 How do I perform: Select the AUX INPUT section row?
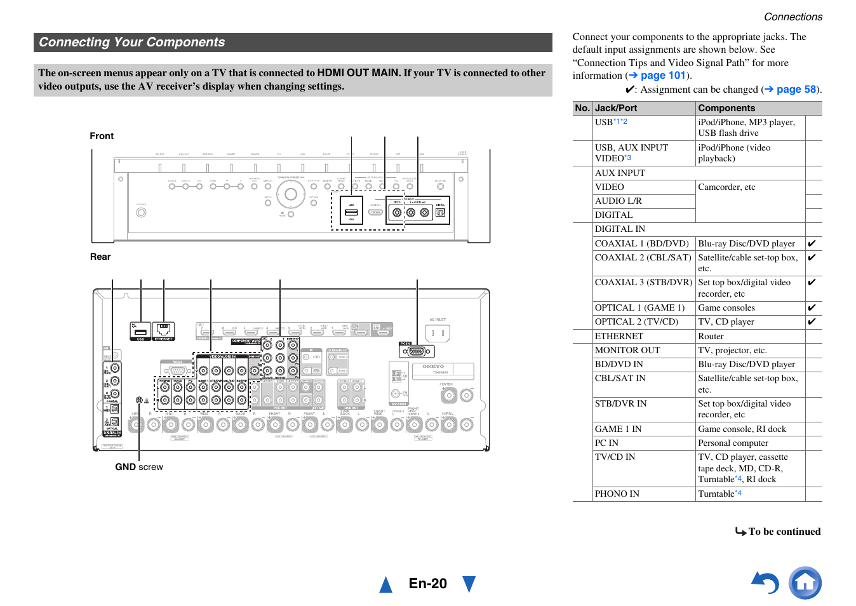(x=699, y=173)
